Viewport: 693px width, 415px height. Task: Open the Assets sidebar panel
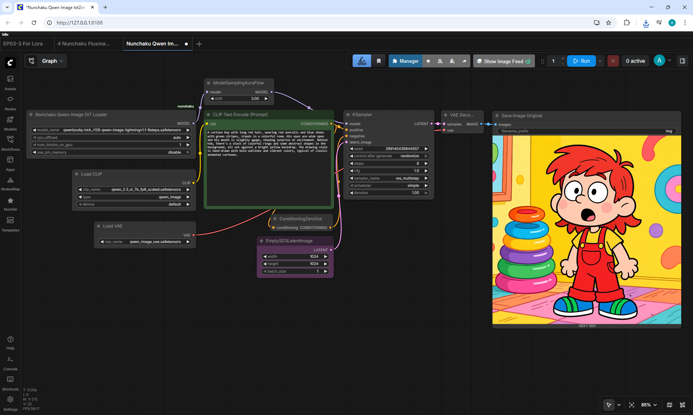(10, 83)
